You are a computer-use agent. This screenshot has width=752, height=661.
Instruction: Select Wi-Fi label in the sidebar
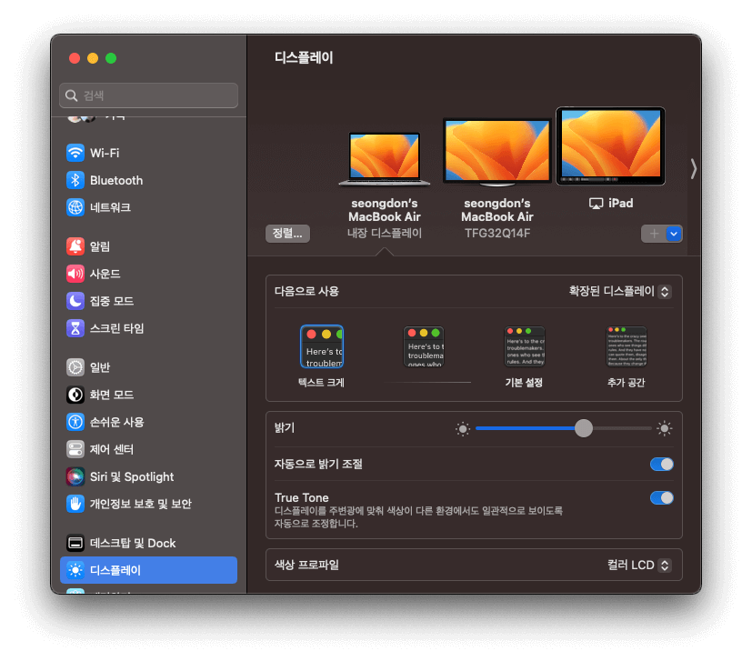[105, 153]
